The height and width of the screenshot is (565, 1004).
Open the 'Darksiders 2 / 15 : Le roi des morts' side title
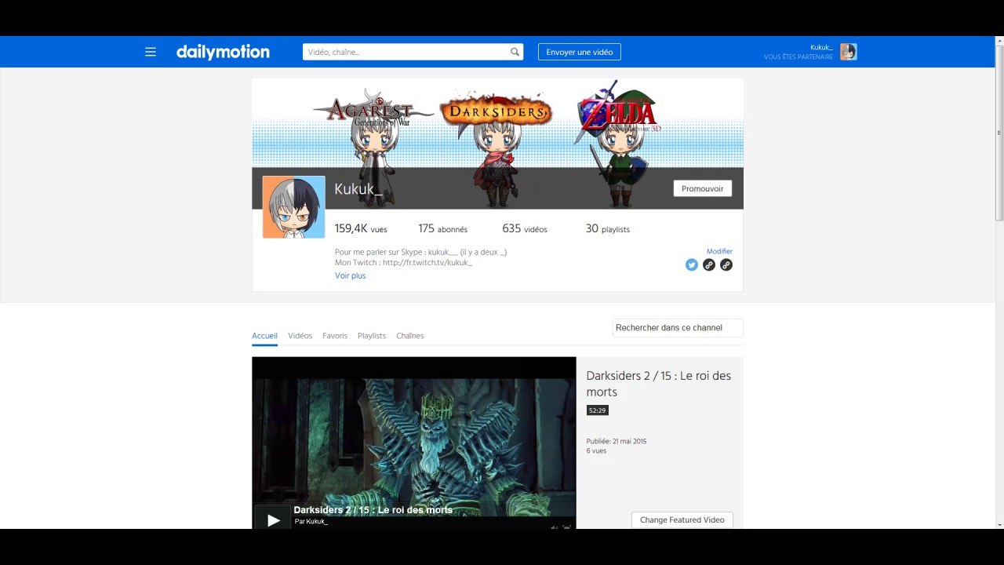click(x=659, y=384)
